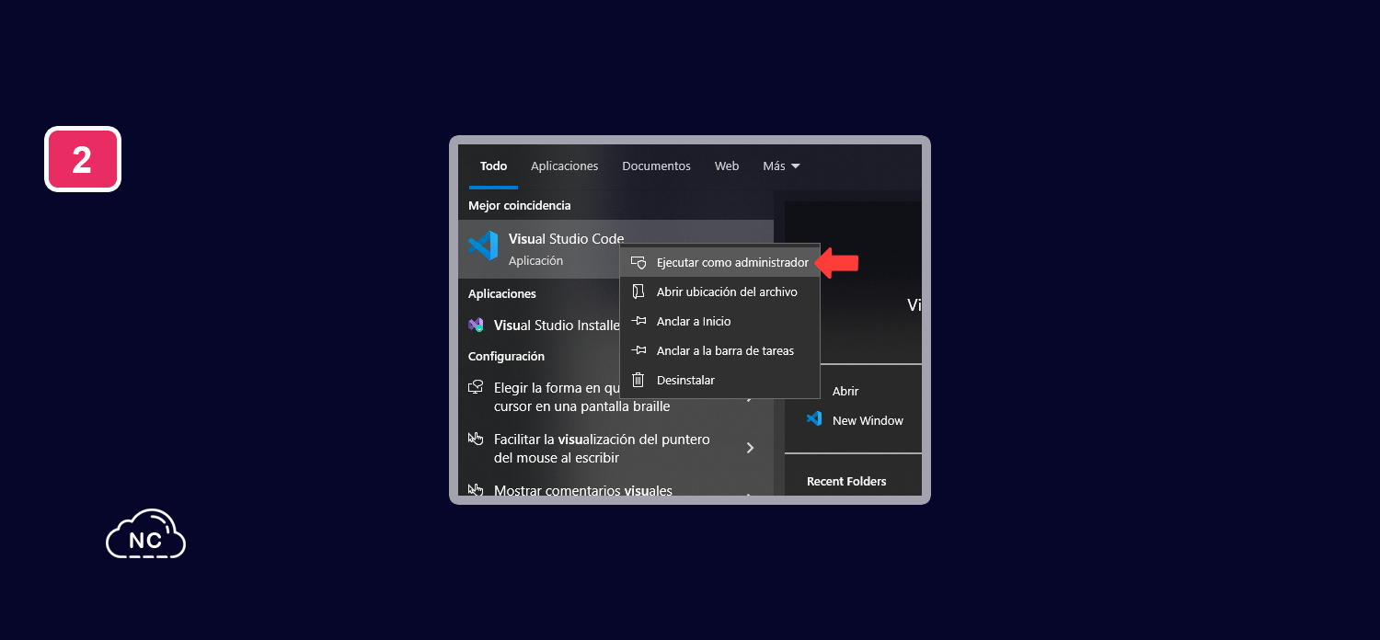The height and width of the screenshot is (640, 1380).
Task: Switch to the Documentos tab
Action: pyautogui.click(x=656, y=166)
